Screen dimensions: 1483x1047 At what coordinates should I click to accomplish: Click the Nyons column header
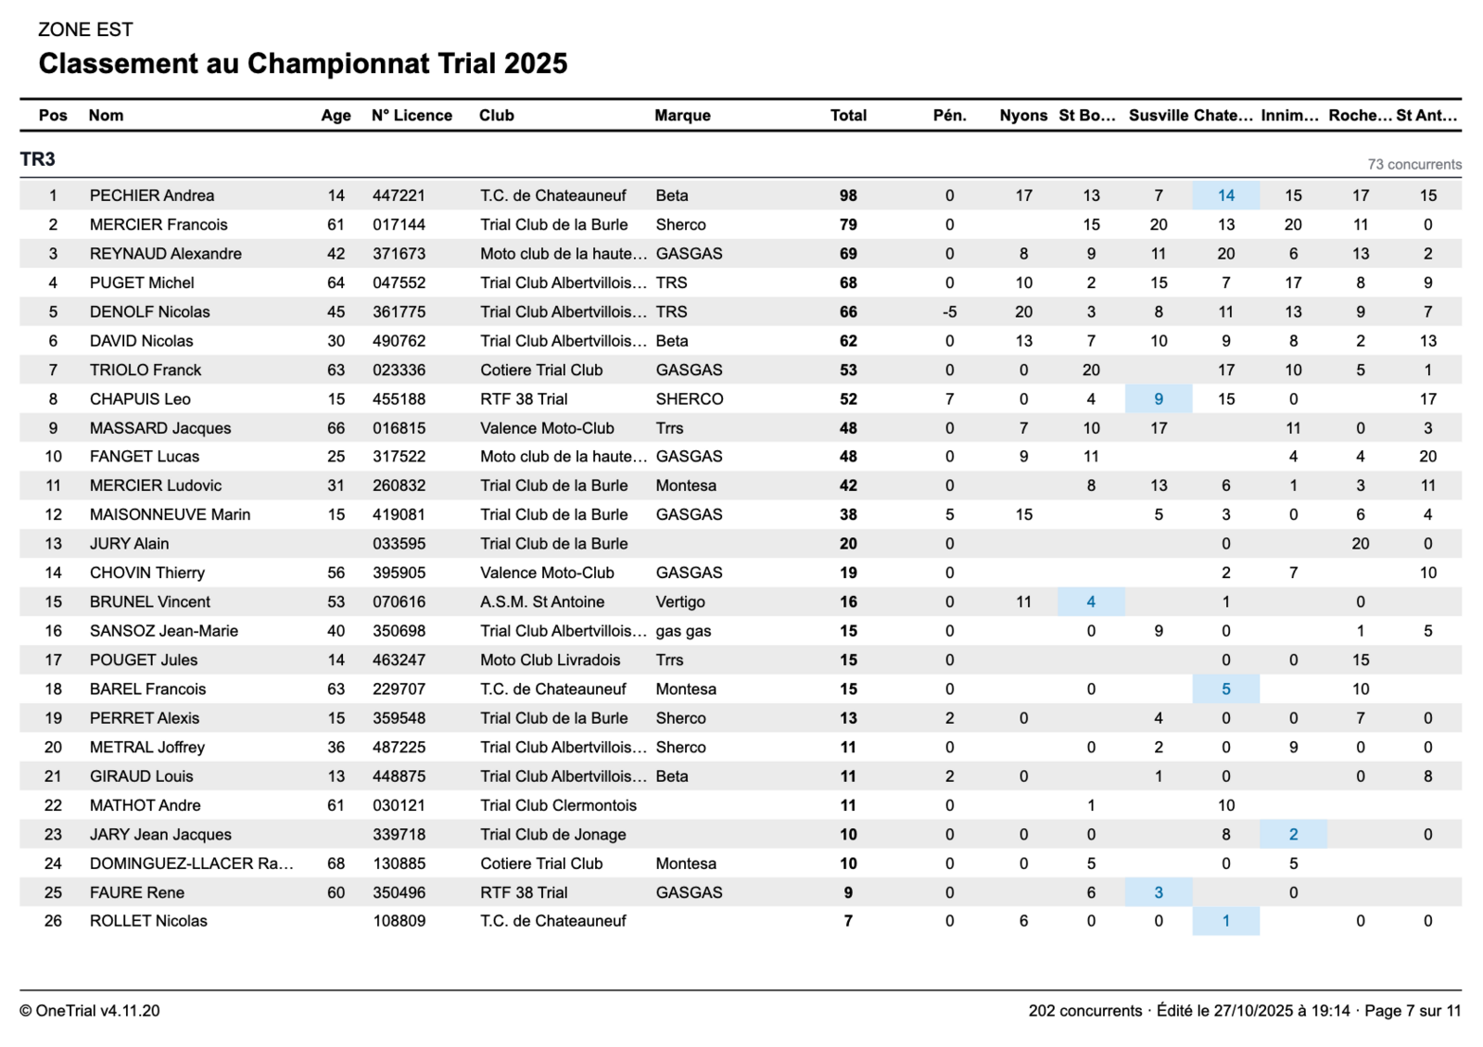coord(1023,116)
